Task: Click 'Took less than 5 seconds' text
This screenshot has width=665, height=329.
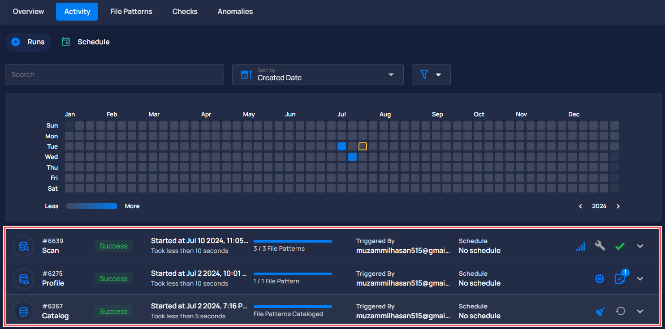Action: tap(188, 316)
